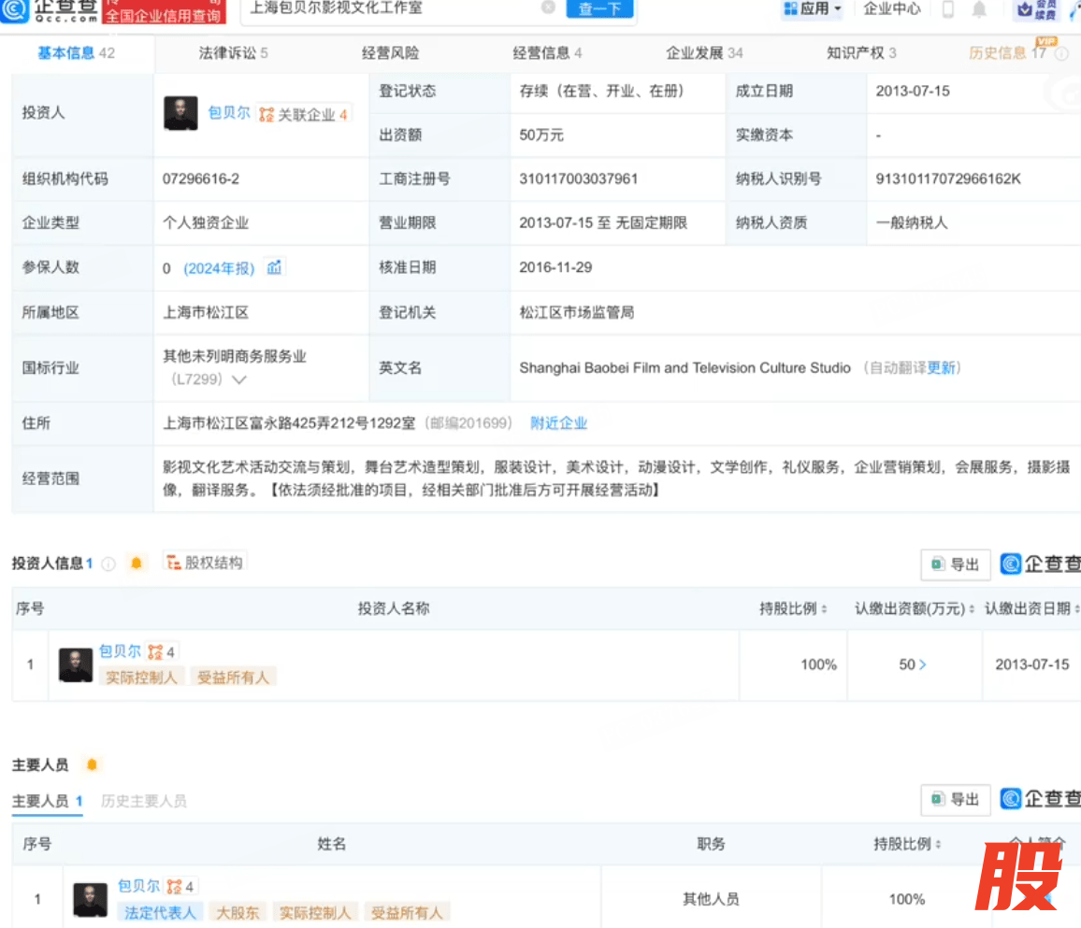Click the chart icon beside 2024年报
The width and height of the screenshot is (1081, 928).
274,267
